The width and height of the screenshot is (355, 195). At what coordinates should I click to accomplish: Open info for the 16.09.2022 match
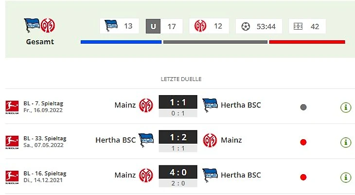pyautogui.click(x=345, y=107)
